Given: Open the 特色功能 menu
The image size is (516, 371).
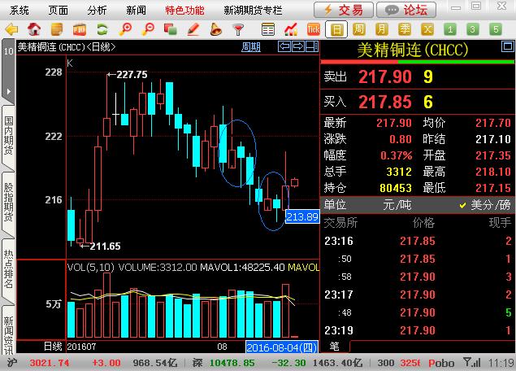Looking at the screenshot, I should [x=184, y=10].
